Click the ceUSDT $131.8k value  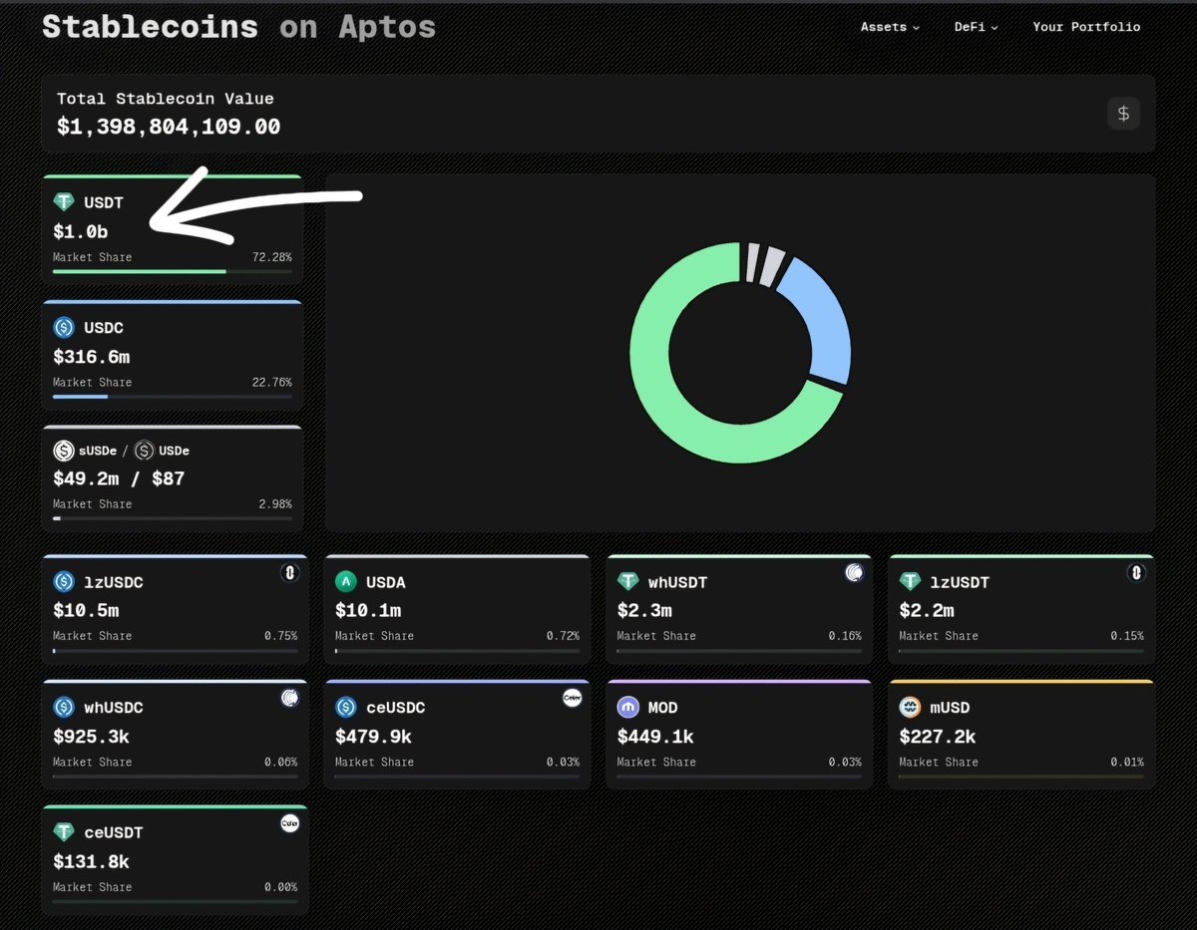point(92,861)
